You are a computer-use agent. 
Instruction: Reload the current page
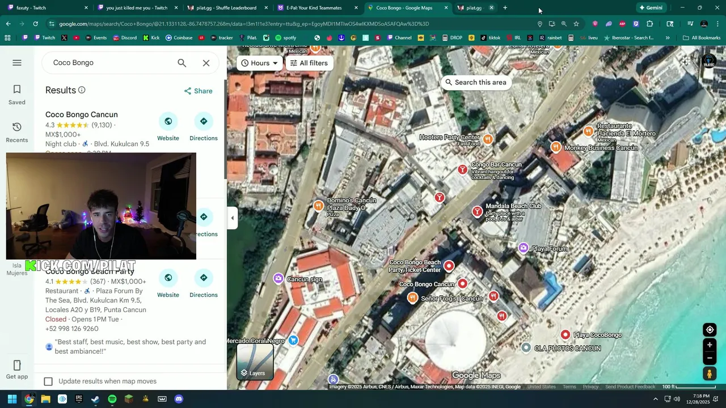click(35, 24)
